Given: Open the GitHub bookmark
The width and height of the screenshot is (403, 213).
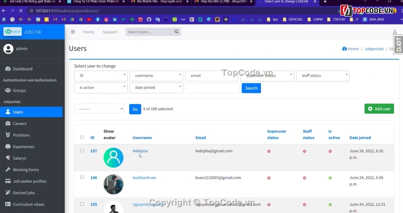Looking at the screenshot, I should tap(149, 19).
